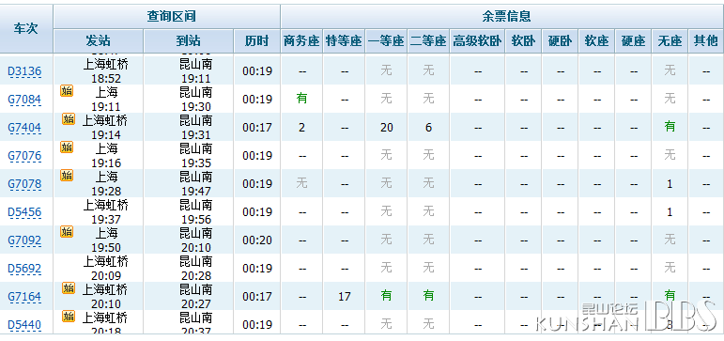Click no-seat count 1 in the G7078 row

pyautogui.click(x=670, y=184)
